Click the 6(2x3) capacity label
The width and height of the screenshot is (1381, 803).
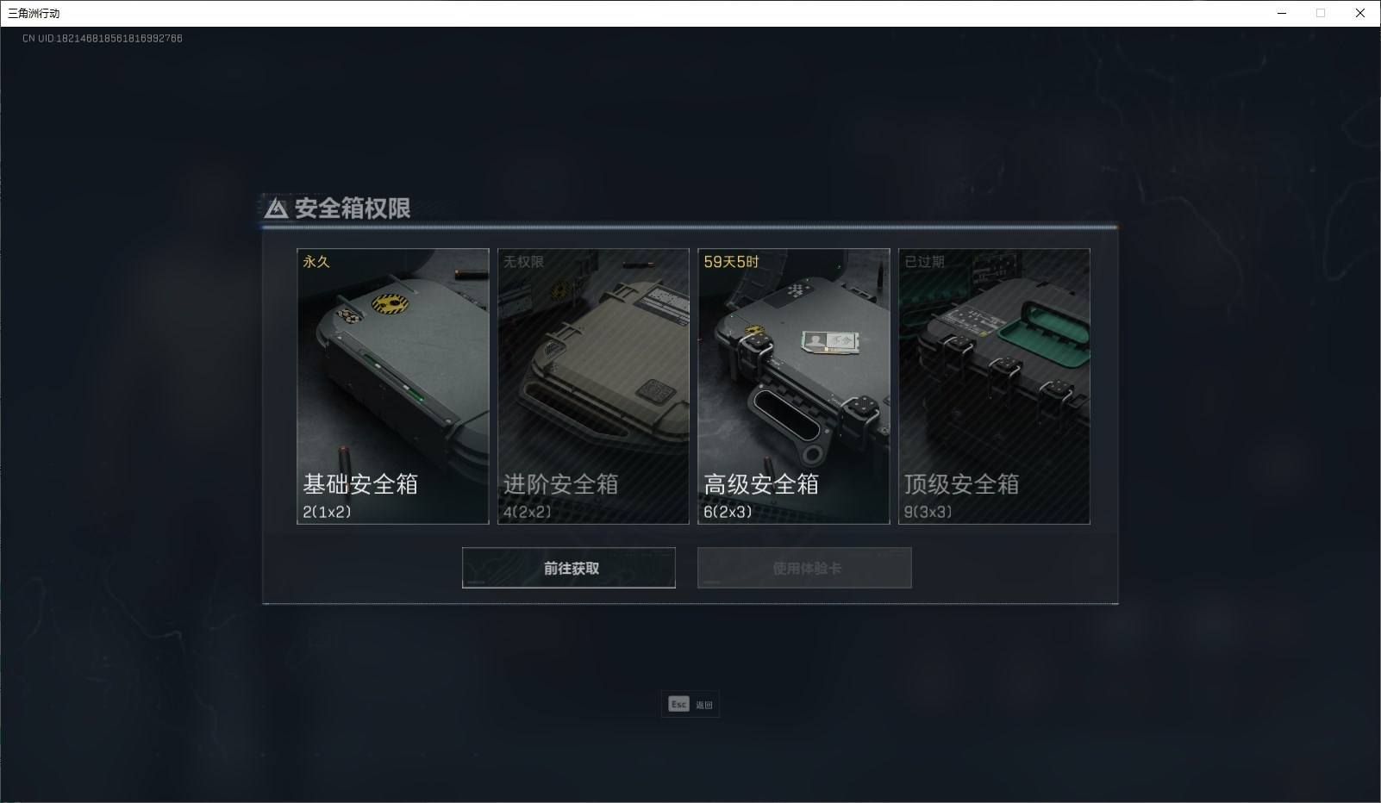tap(728, 512)
